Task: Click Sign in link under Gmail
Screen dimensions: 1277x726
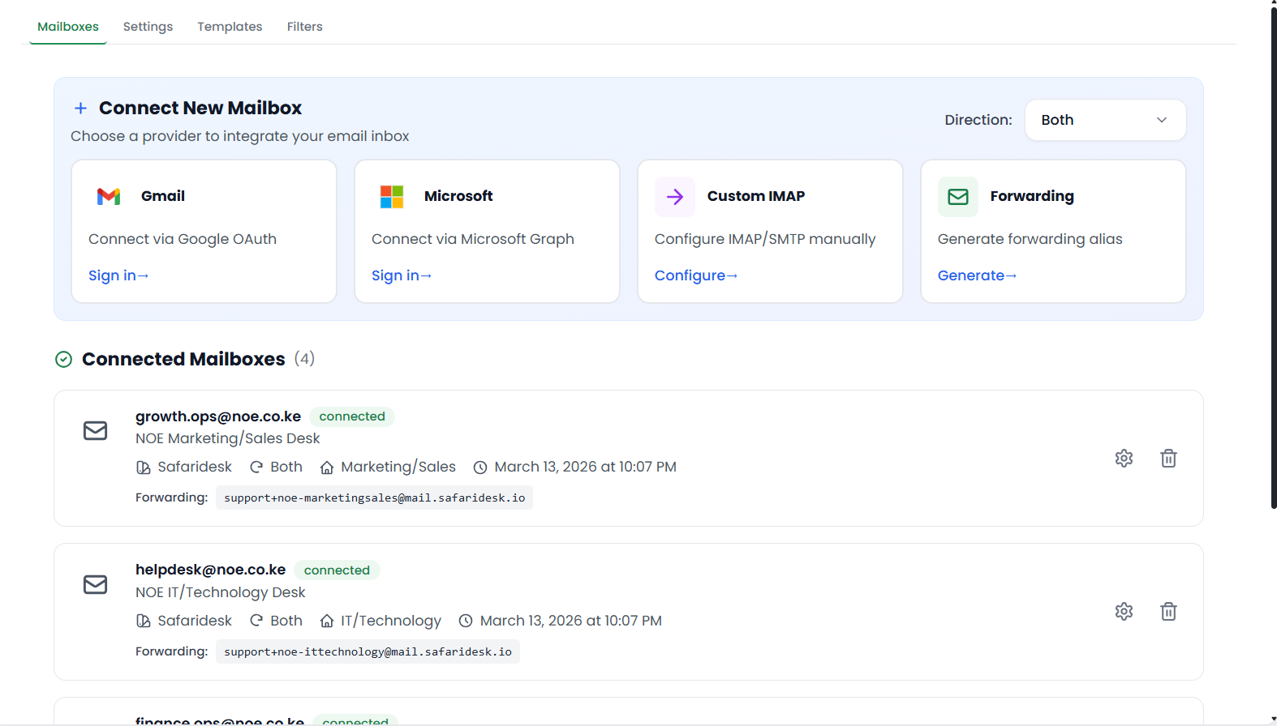Action: (118, 275)
